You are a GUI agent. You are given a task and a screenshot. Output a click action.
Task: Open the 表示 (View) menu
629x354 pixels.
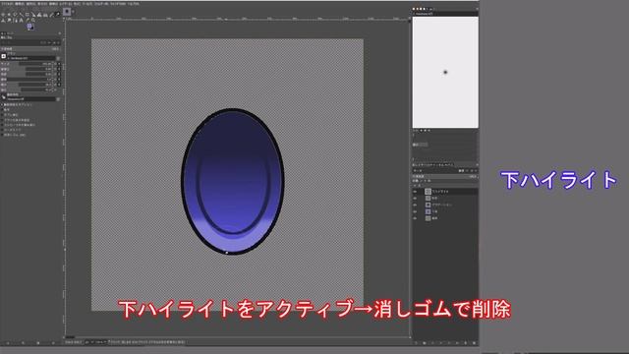tap(42, 4)
